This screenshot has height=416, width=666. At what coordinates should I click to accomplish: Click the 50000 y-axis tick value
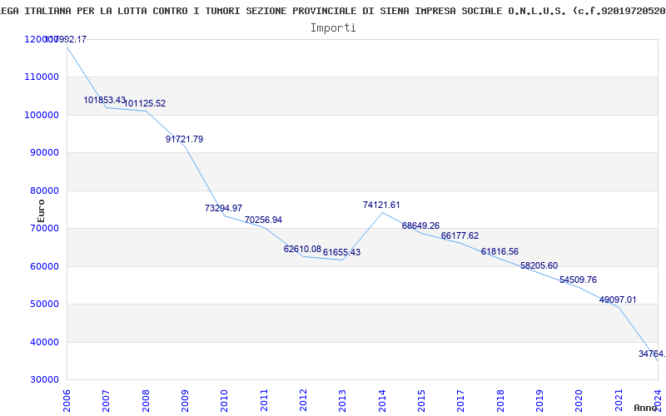pyautogui.click(x=47, y=305)
